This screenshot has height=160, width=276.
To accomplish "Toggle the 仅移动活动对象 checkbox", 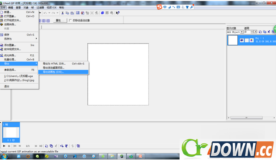I will [x=70, y=20].
